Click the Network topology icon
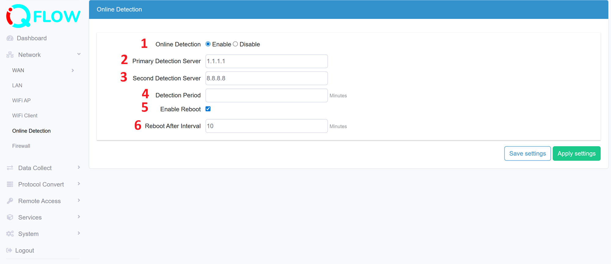Viewport: 611px width, 264px height. pos(10,55)
